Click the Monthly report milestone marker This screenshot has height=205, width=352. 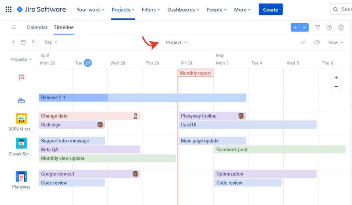196,73
